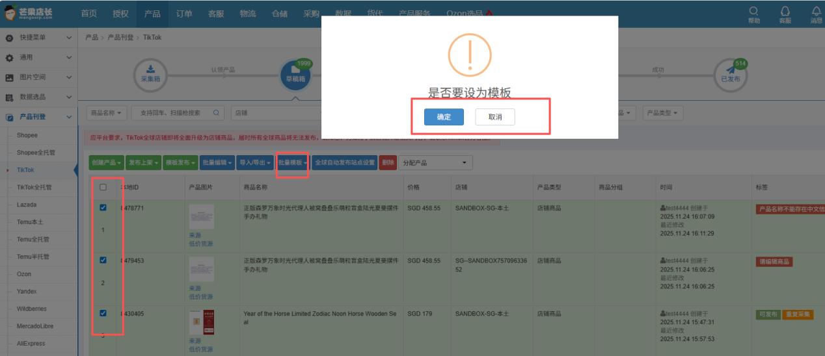Open the 批量模板 dropdown button
The width and height of the screenshot is (825, 356).
[292, 162]
